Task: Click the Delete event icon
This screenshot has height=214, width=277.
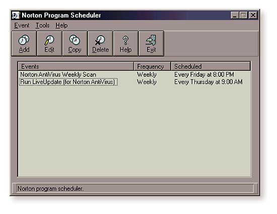Action: [100, 40]
